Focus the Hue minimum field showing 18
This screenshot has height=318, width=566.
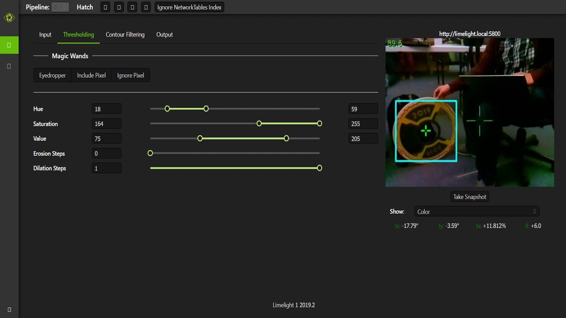click(x=107, y=109)
